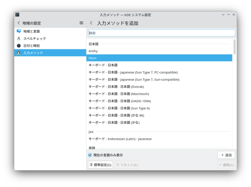Screen dimensions: 251x187
Task: Select 日本語 (Dvorak) keyboard entry
Action: pyautogui.click(x=159, y=87)
